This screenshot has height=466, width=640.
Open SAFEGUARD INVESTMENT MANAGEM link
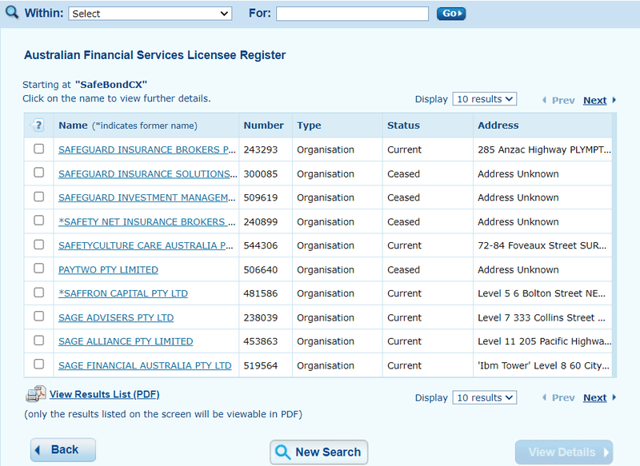click(147, 197)
